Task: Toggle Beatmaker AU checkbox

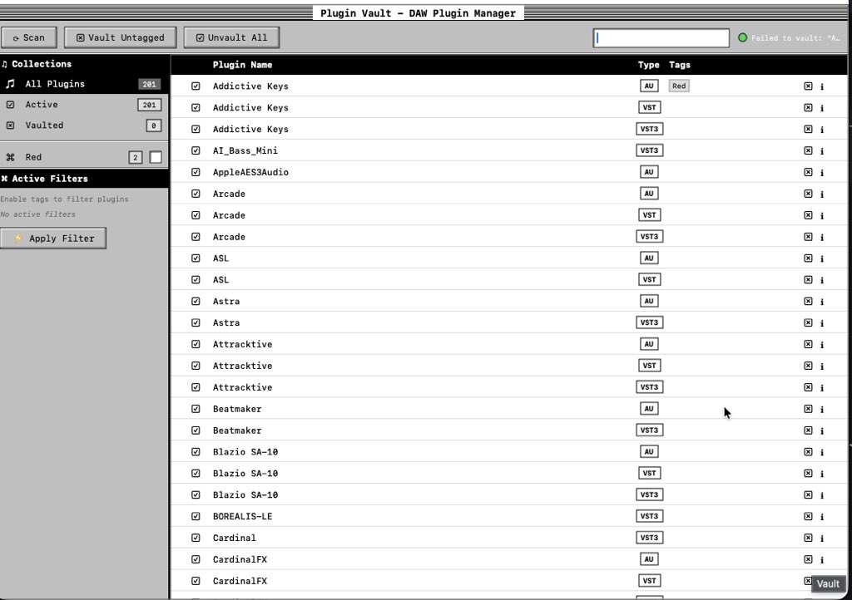Action: coord(196,409)
